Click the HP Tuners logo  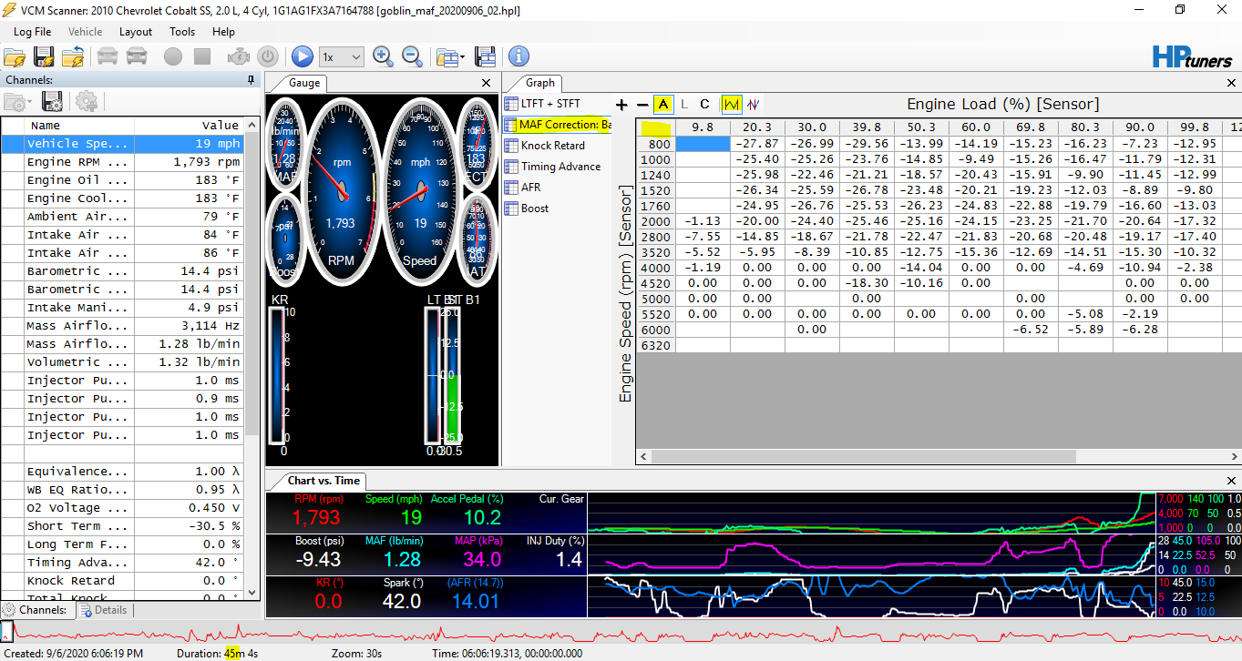click(x=1191, y=56)
